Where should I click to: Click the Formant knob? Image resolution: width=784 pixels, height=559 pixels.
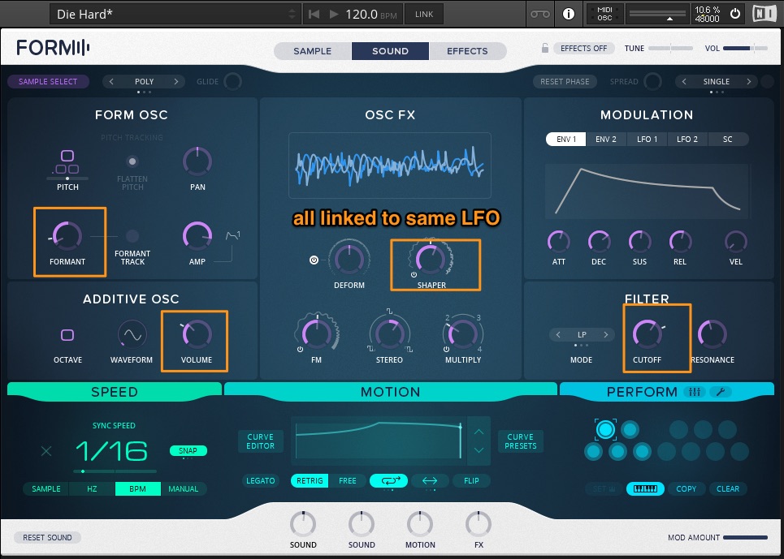(67, 235)
